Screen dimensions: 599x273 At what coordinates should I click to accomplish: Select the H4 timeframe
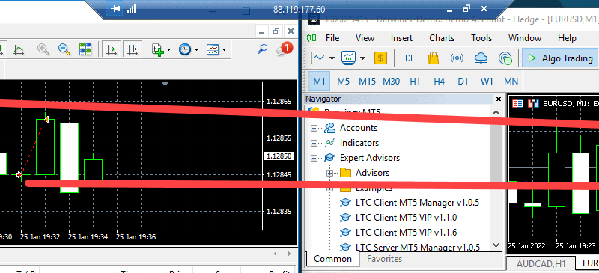[x=439, y=81]
